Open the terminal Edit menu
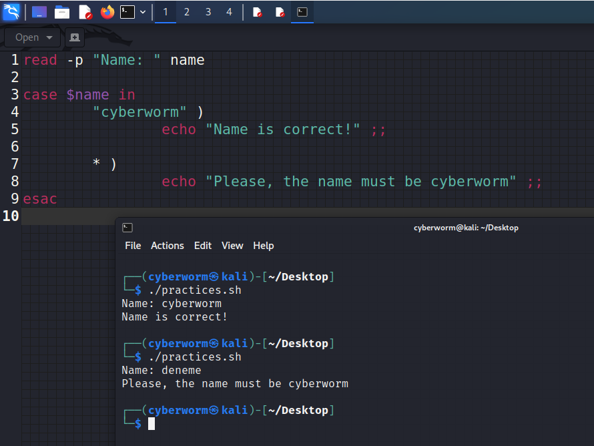The height and width of the screenshot is (446, 594). click(x=202, y=246)
